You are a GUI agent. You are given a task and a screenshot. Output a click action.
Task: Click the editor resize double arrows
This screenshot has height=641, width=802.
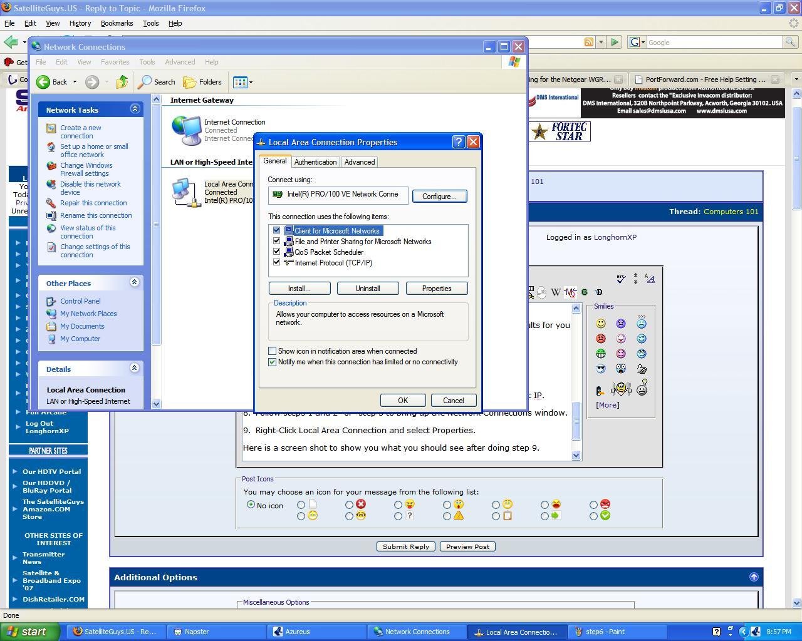[635, 279]
